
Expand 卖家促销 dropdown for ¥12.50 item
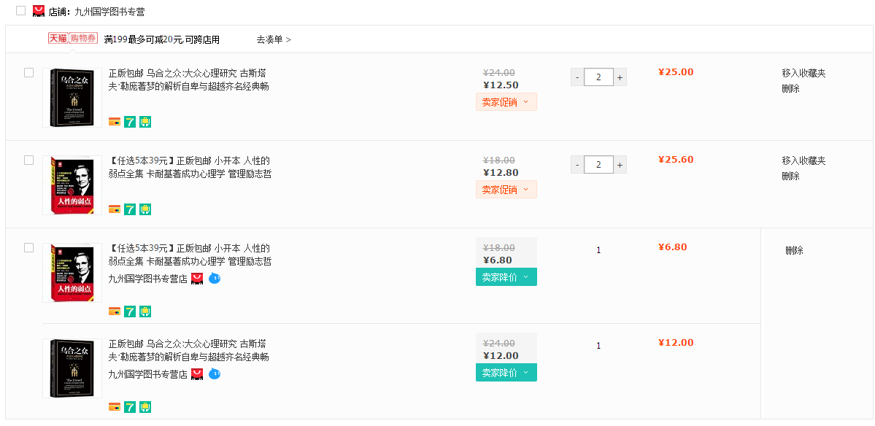[x=506, y=102]
